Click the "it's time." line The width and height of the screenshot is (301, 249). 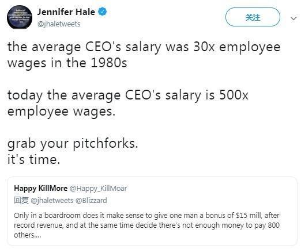click(33, 159)
